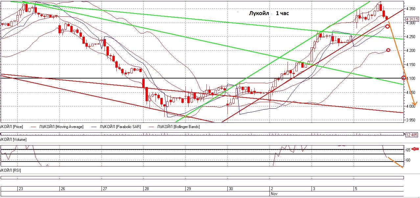Click the ЛУКОЙЛ [Bollinger Bands] legend label
Viewport: 420px width, 198px height.
click(178, 127)
